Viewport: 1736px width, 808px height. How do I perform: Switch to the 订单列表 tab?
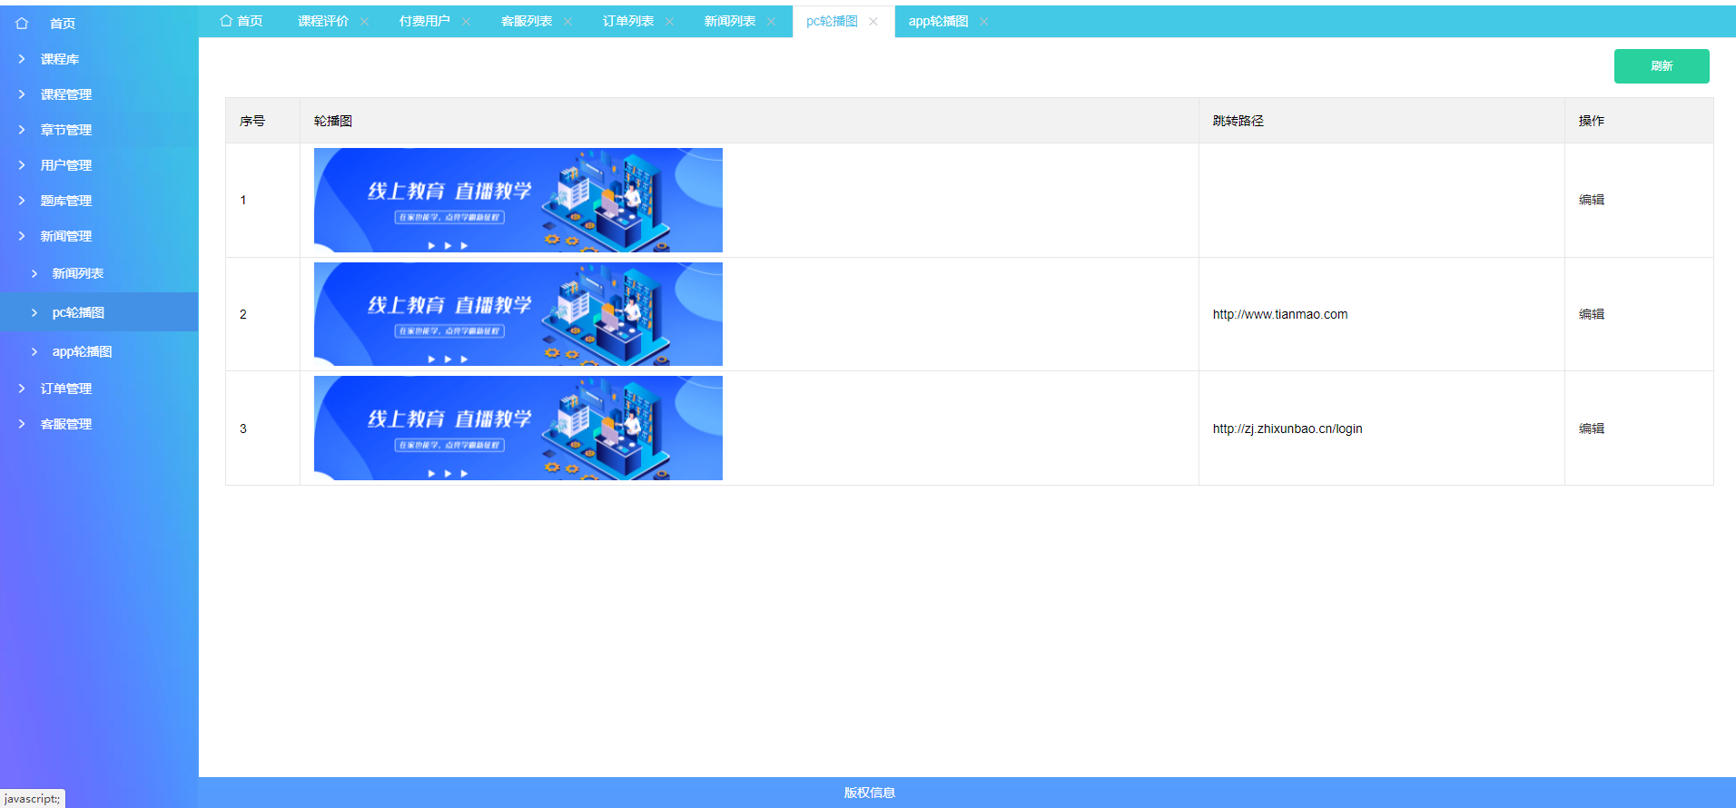627,22
